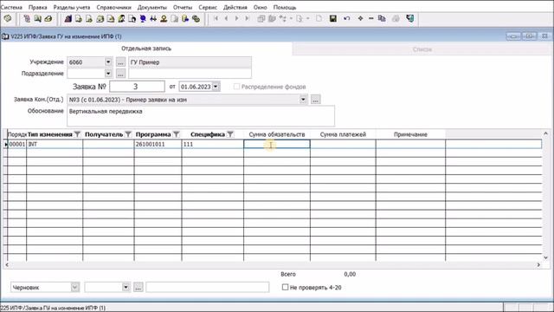
Task: Click the delete record (minus) toolbar icon
Action: click(370, 18)
